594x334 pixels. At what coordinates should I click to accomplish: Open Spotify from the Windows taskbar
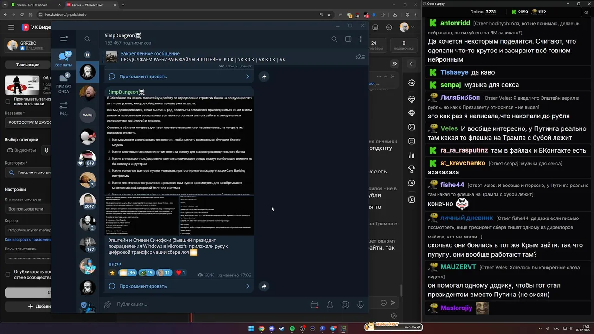[x=292, y=328]
